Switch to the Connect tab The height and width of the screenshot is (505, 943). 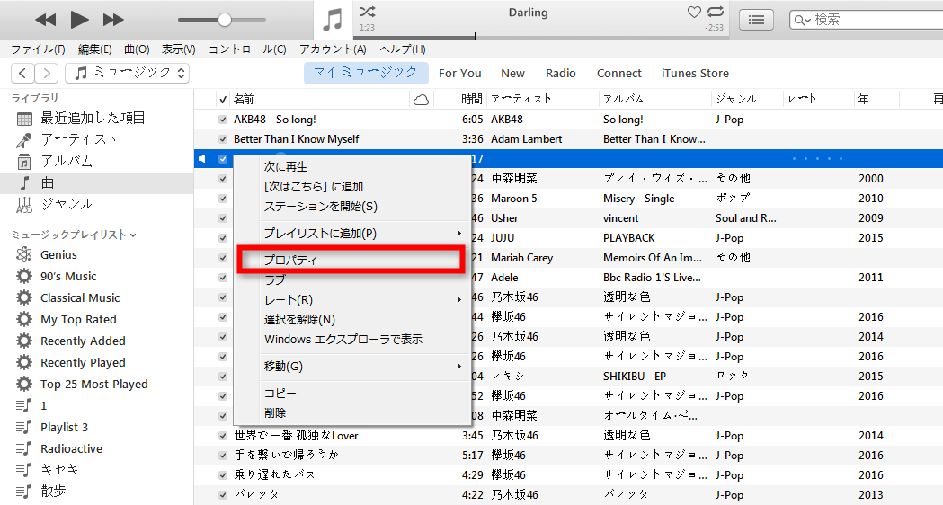coord(618,74)
